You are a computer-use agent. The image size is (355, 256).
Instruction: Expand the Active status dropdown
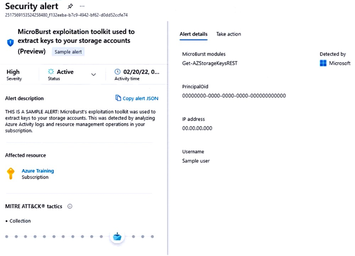pyautogui.click(x=93, y=75)
